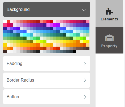Choose the pure yellow color swatch
The width and height of the screenshot is (125, 107).
point(84,42)
